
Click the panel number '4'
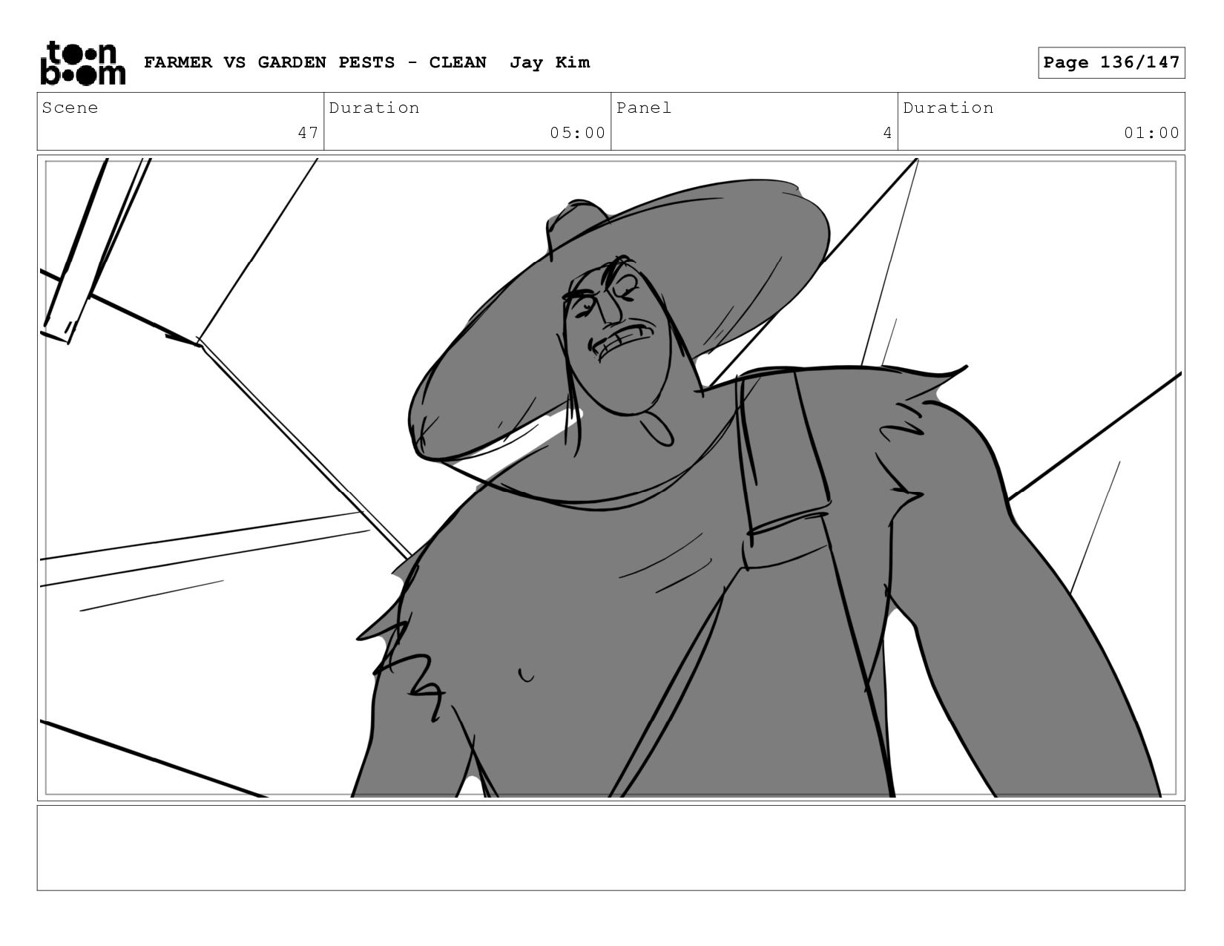tap(887, 133)
